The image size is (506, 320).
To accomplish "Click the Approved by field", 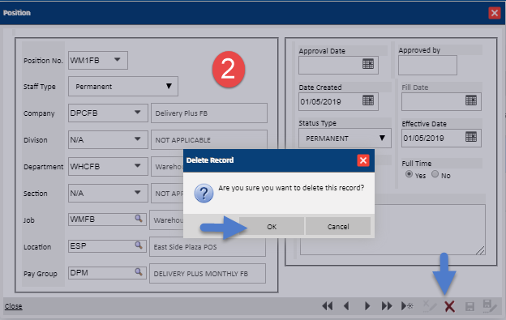I will point(427,65).
